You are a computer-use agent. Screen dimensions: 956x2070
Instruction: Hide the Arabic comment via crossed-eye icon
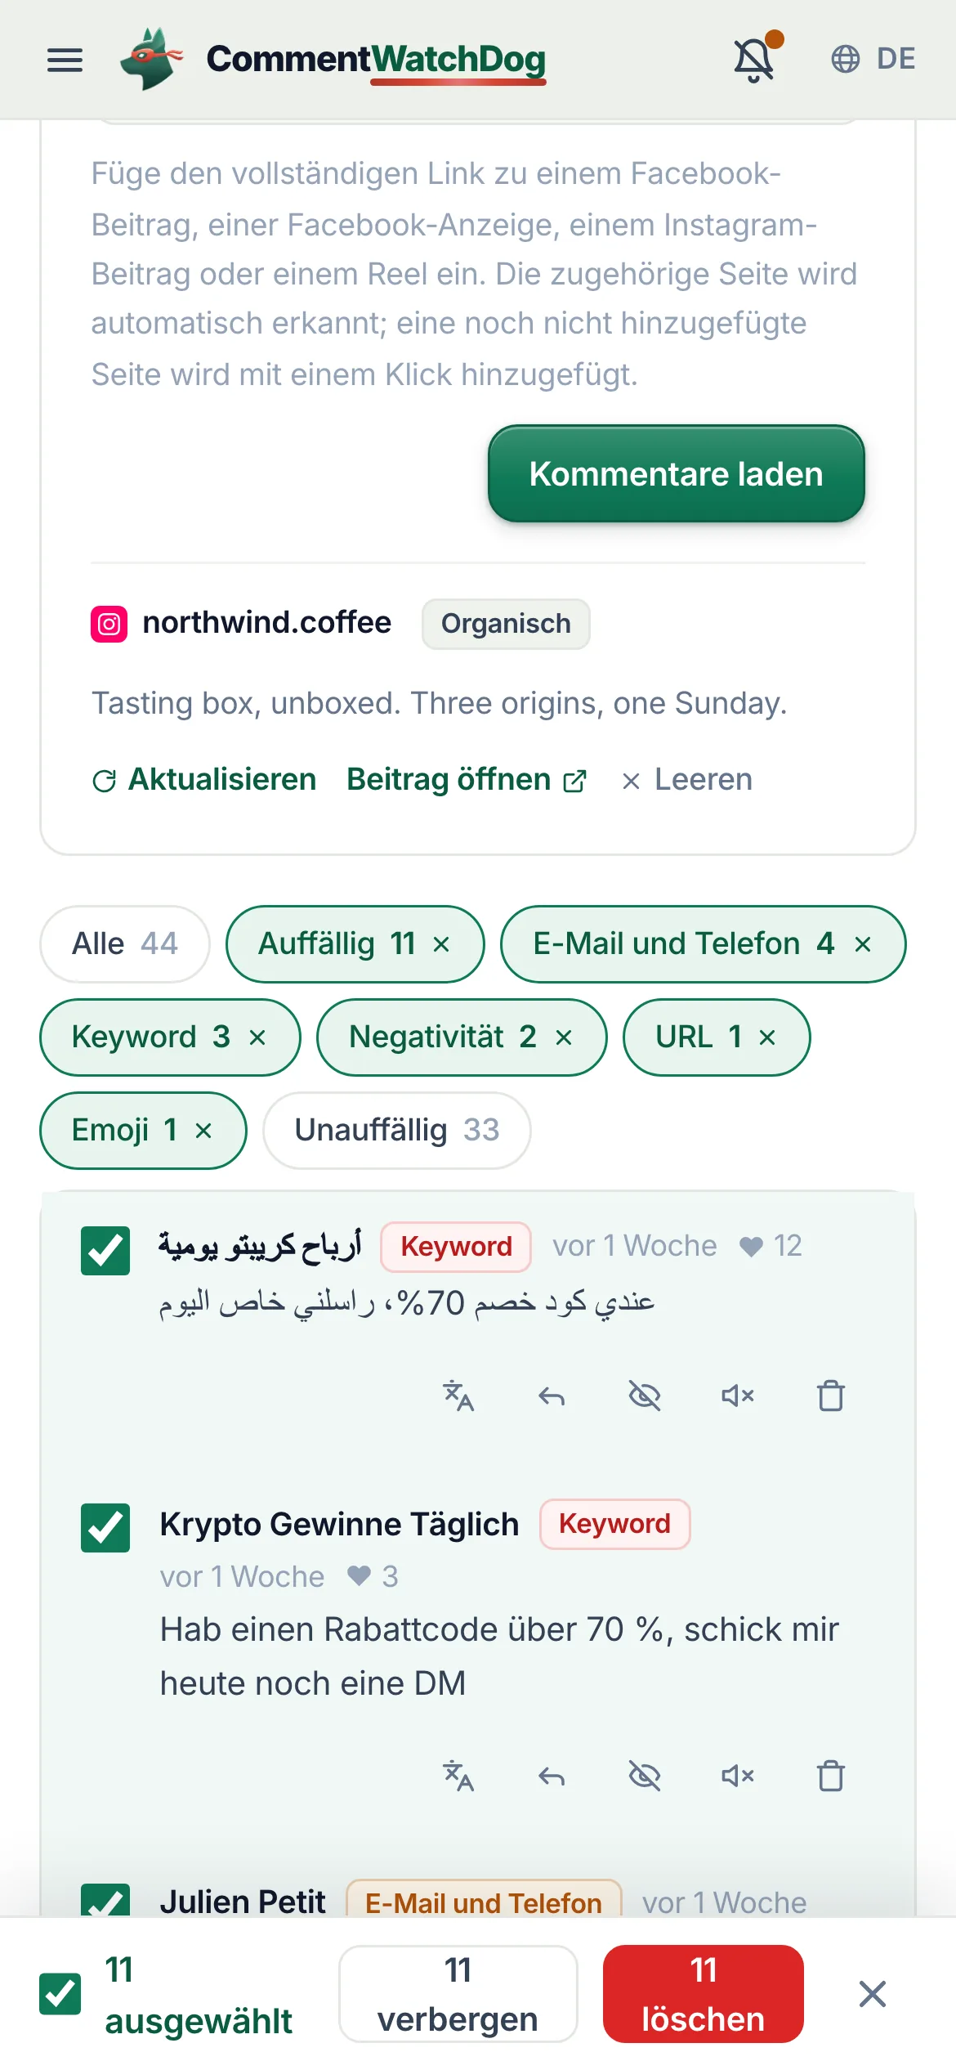point(645,1396)
